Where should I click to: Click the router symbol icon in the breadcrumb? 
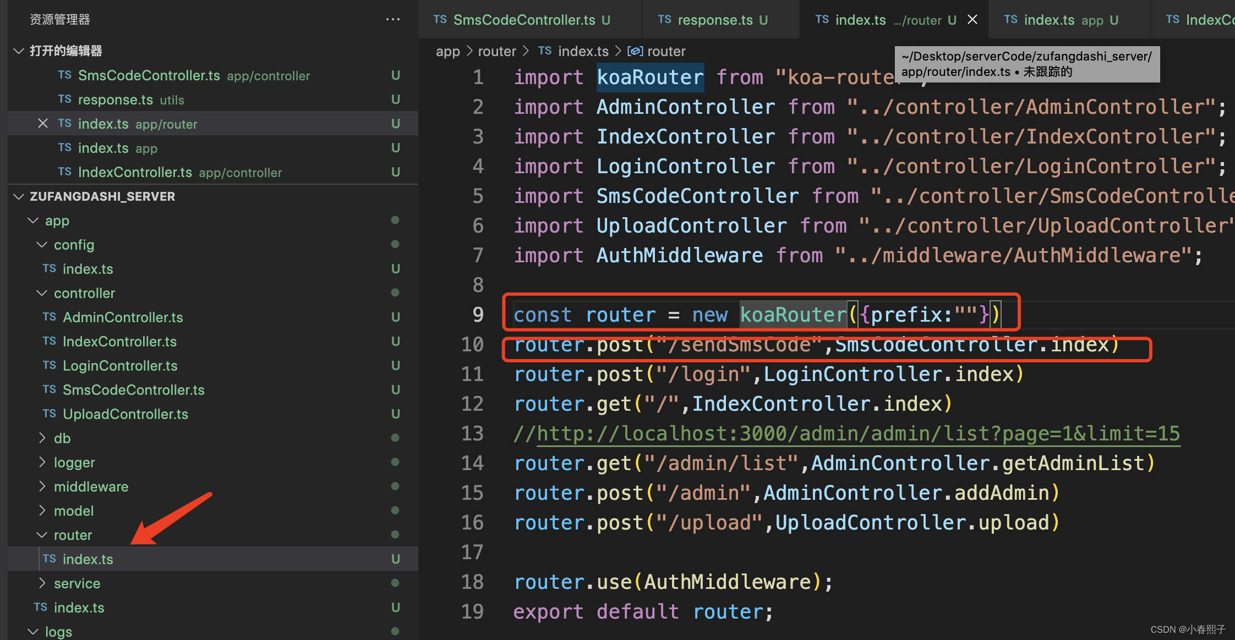(635, 51)
